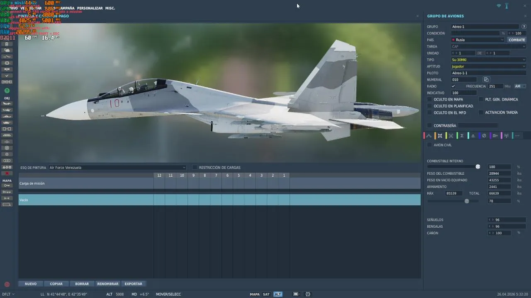The width and height of the screenshot is (531, 298).
Task: Open the ellipsis more-options tab icon
Action: (x=517, y=136)
